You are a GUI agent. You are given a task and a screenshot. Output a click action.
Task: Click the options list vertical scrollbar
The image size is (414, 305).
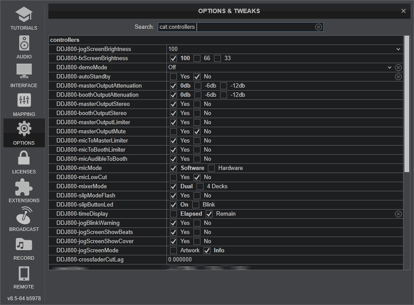point(407,105)
